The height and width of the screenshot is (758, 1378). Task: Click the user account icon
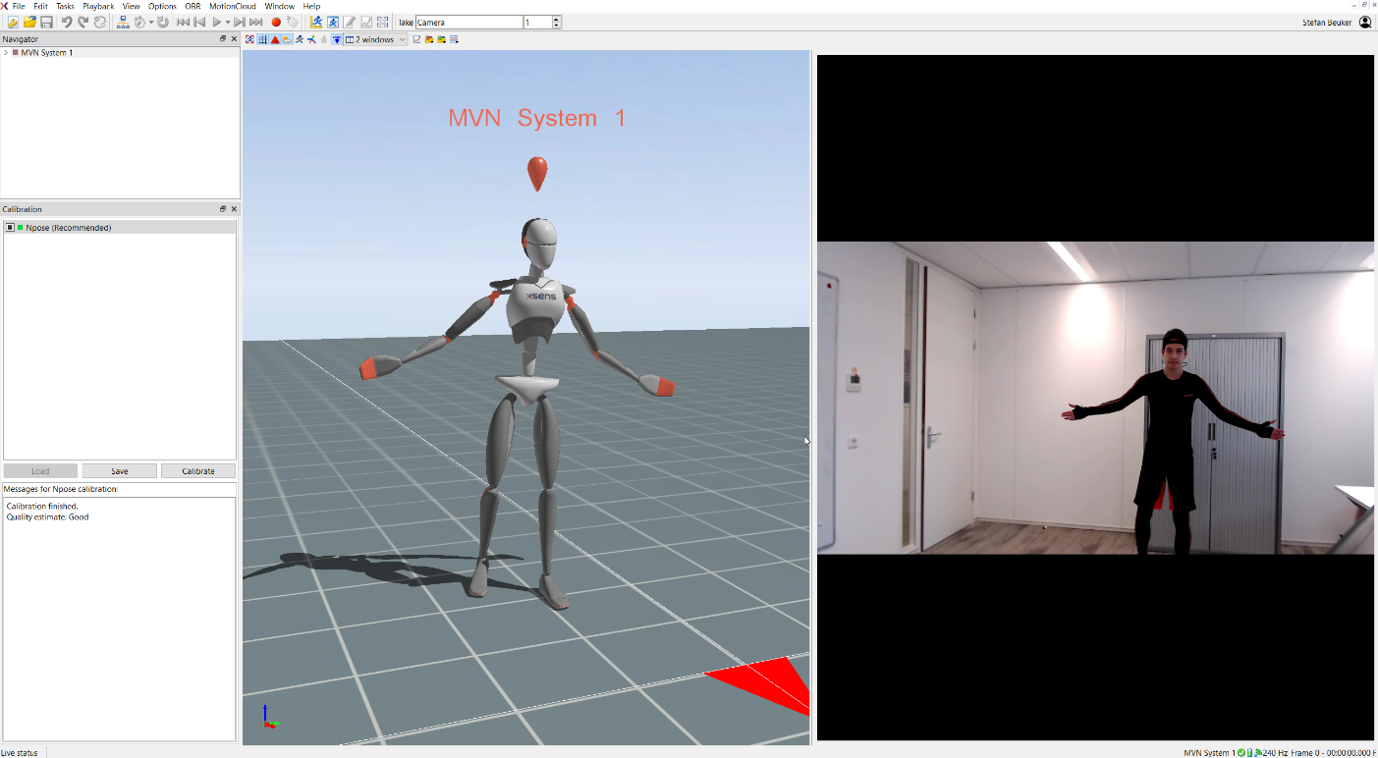pyautogui.click(x=1365, y=22)
